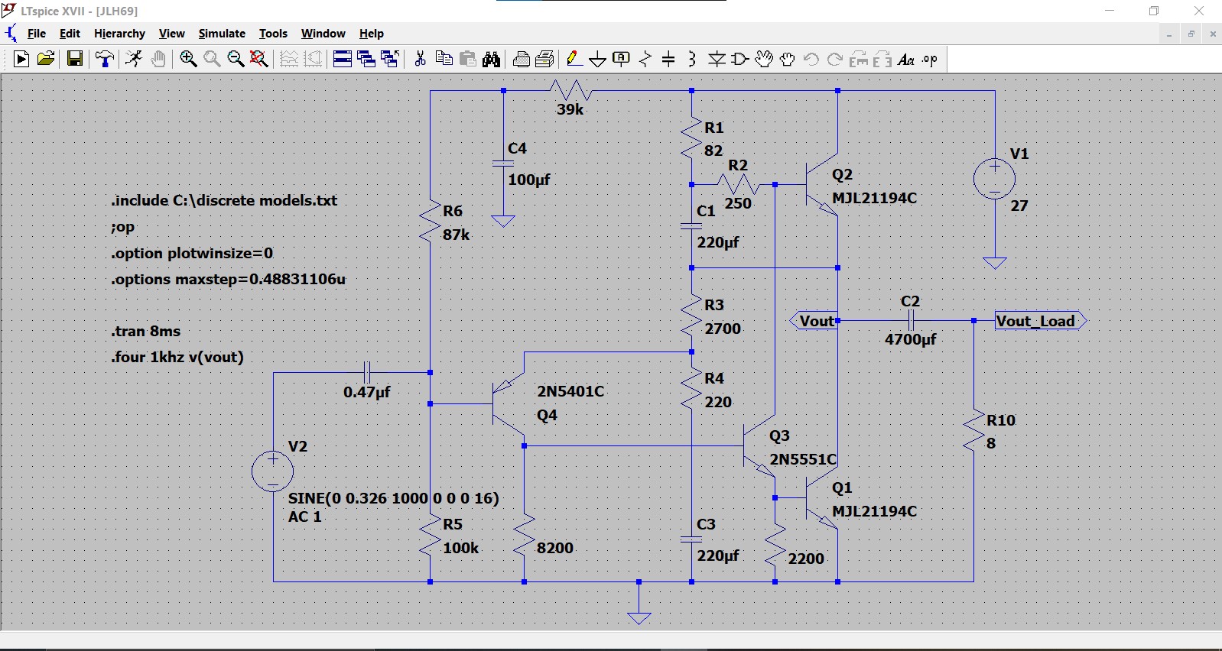
Task: Open Find with the binoculars icon
Action: coord(492,59)
